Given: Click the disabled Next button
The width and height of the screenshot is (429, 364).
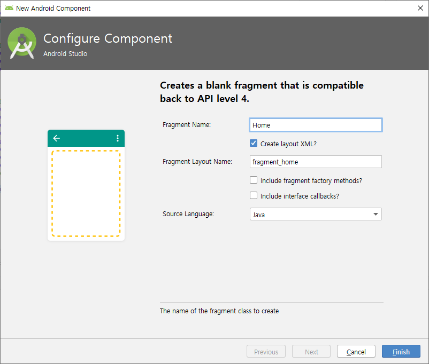Looking at the screenshot, I should pyautogui.click(x=311, y=351).
